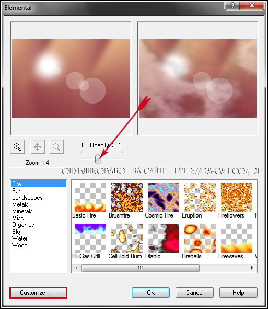Click the Opacity 100 maximum label
The width and height of the screenshot is (268, 309).
coord(123,145)
